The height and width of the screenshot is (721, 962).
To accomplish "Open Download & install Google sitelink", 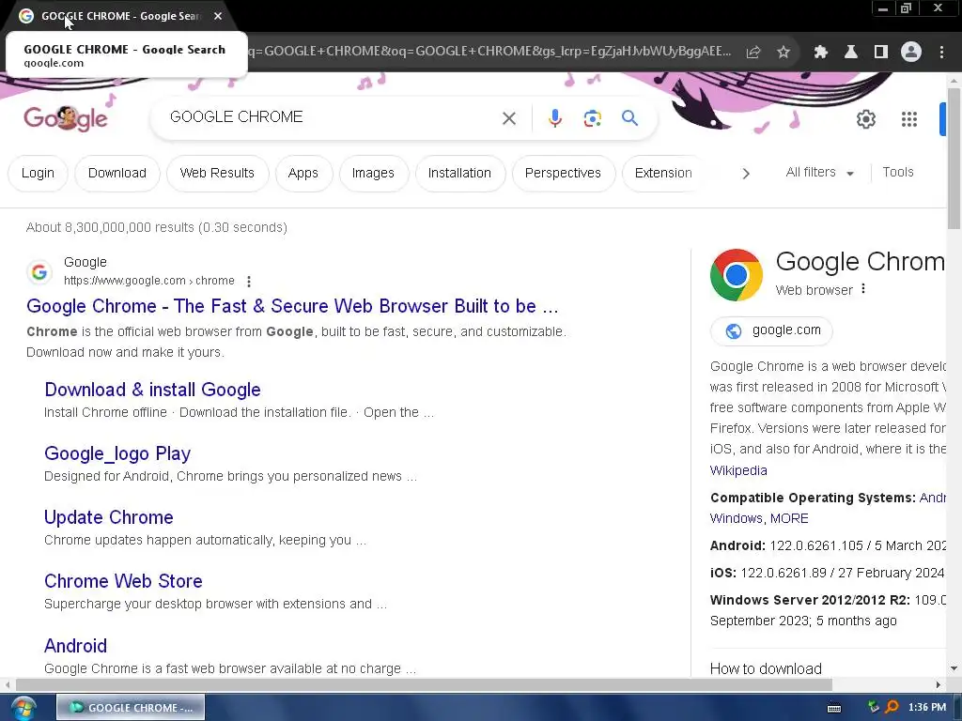I will point(153,390).
